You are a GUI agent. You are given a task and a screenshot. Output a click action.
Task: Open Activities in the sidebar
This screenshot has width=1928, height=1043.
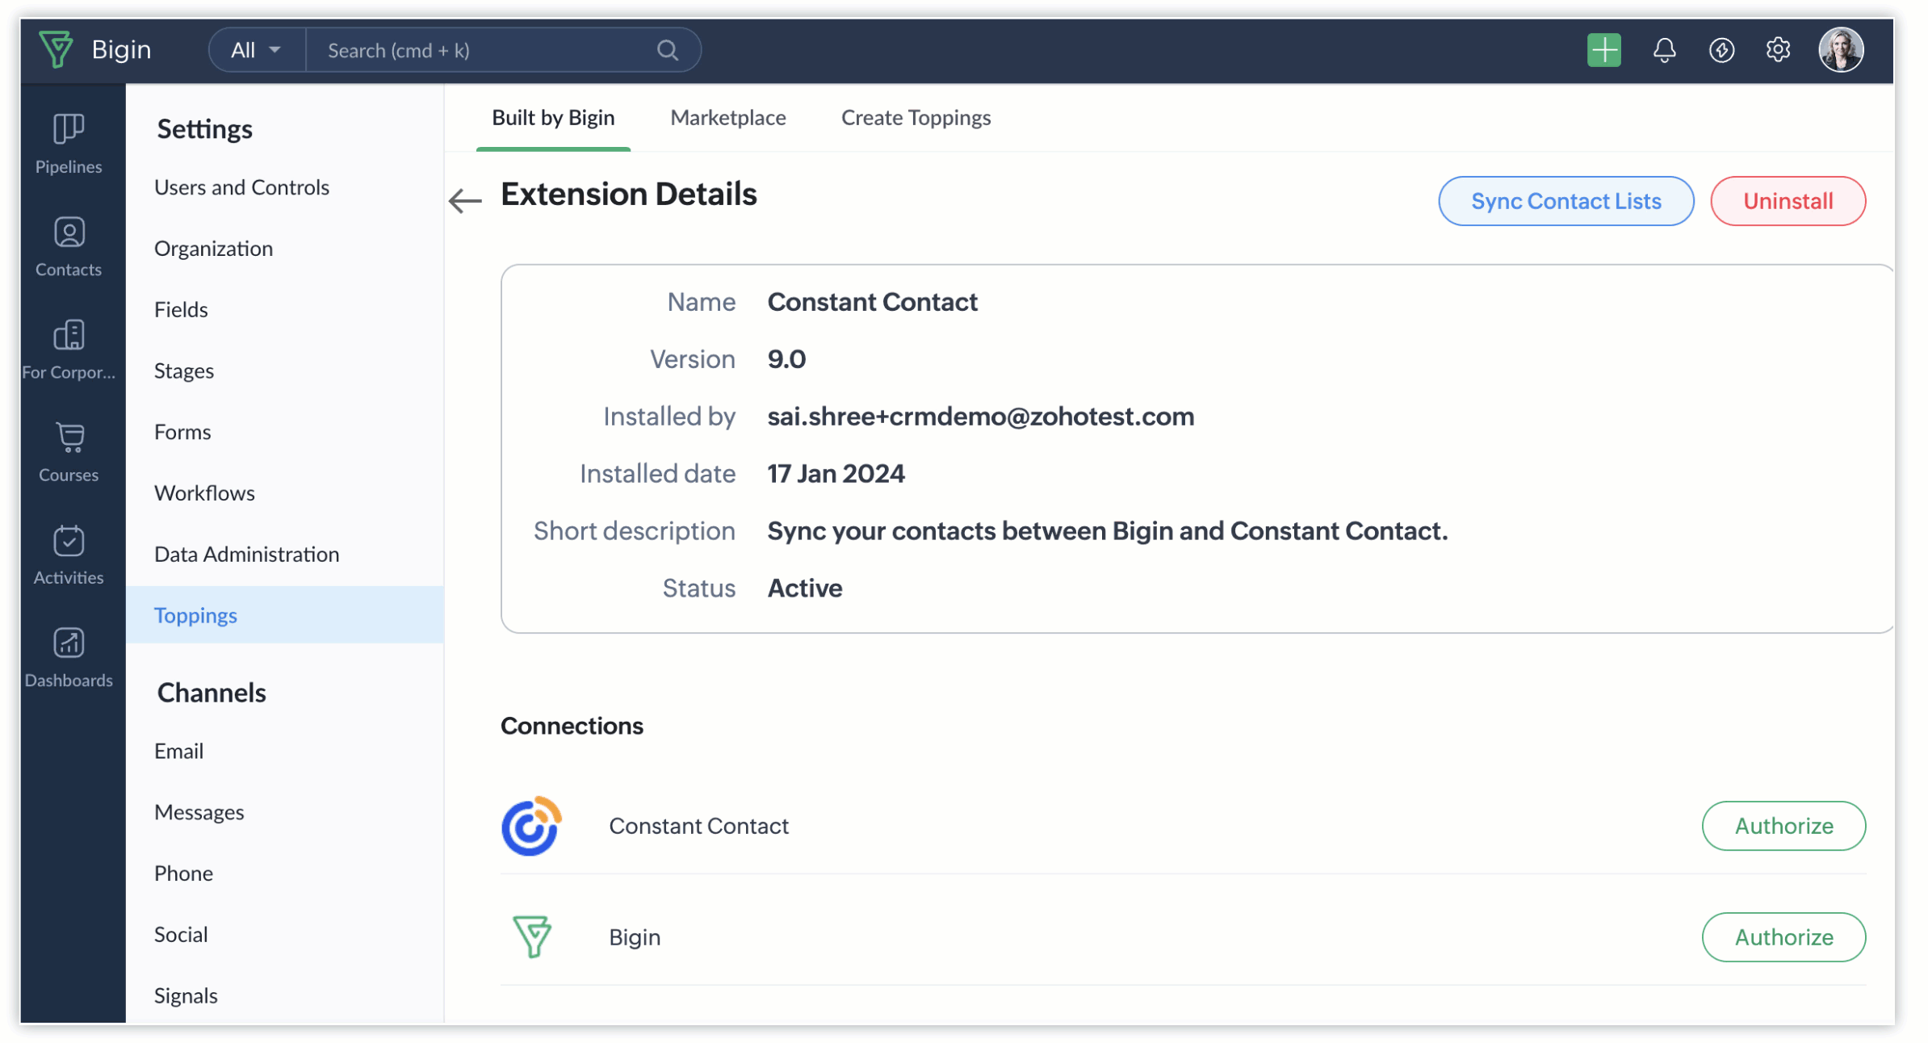point(69,554)
